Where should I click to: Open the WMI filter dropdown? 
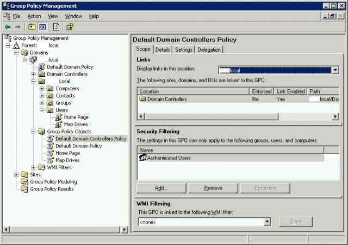pos(267,222)
